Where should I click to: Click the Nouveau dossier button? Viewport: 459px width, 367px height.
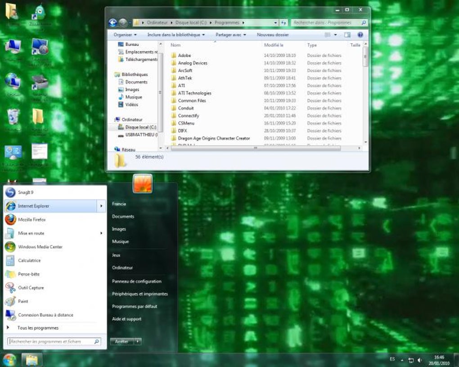[x=273, y=35]
